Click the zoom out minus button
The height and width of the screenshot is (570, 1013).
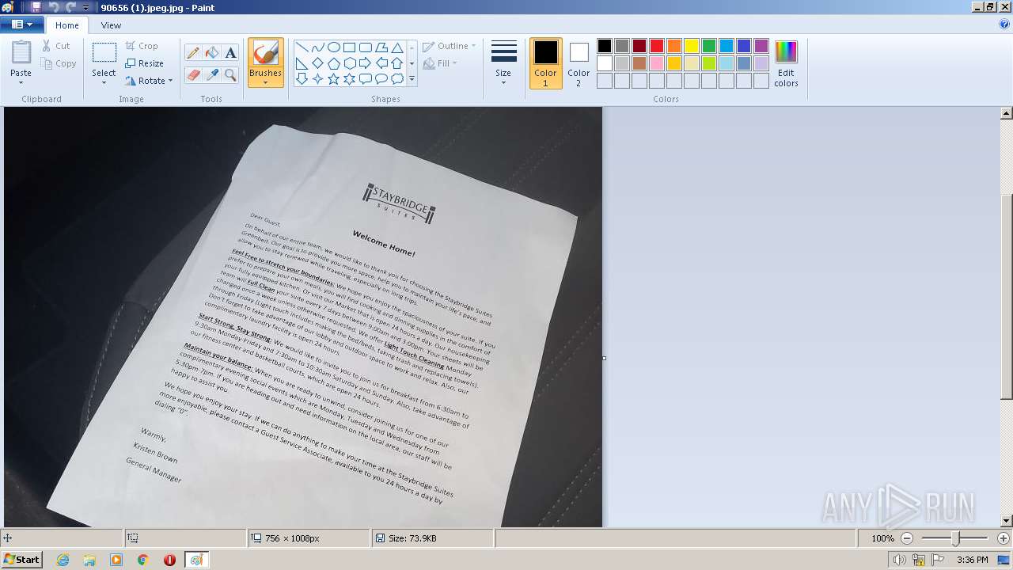907,538
